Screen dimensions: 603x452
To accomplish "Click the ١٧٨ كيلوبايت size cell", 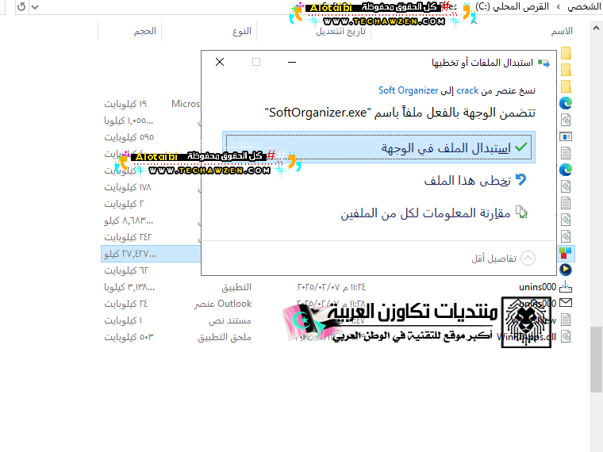I will point(128,187).
